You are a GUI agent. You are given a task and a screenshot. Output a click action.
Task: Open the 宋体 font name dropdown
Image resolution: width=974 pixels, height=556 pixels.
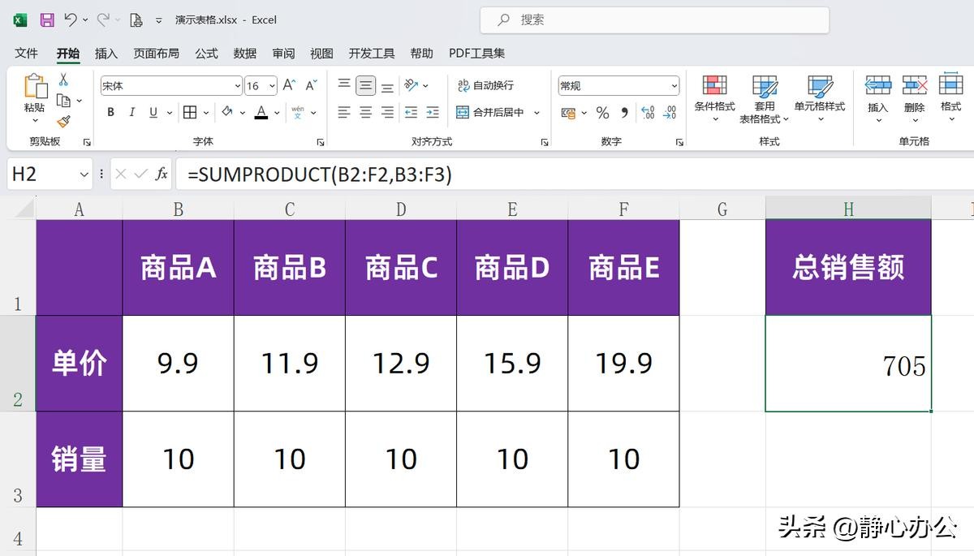click(x=237, y=86)
